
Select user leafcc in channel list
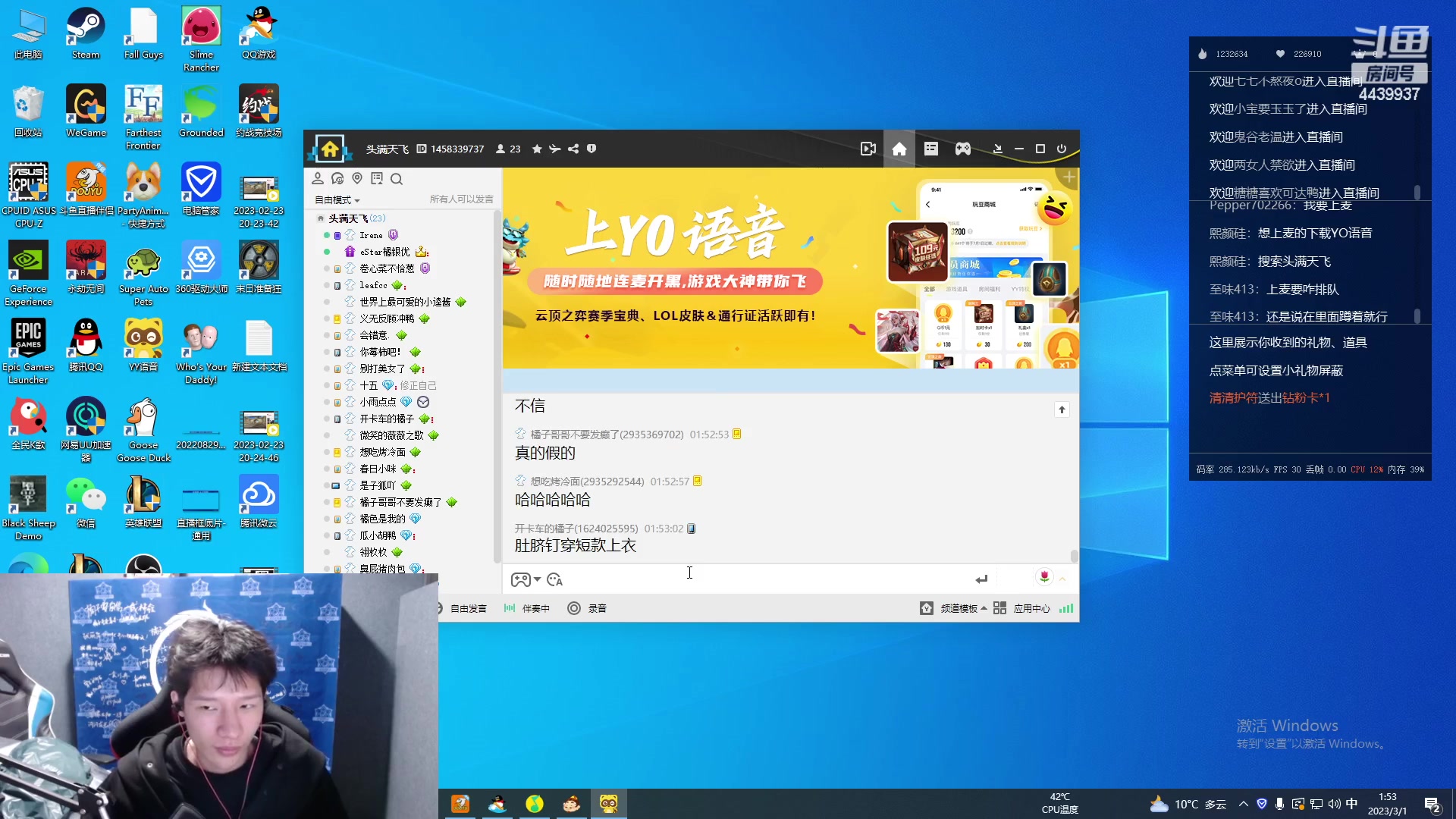pos(373,285)
